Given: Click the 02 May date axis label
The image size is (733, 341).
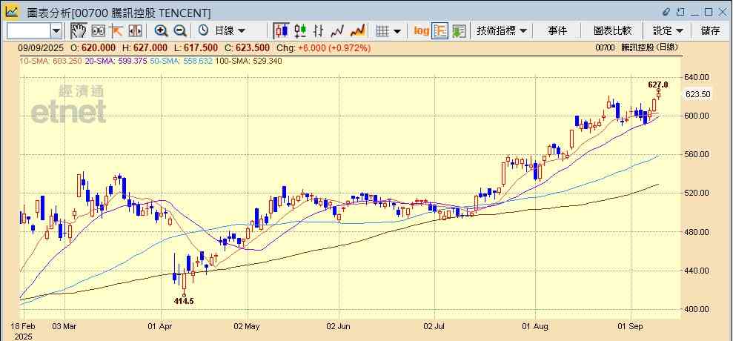Looking at the screenshot, I should tap(246, 326).
